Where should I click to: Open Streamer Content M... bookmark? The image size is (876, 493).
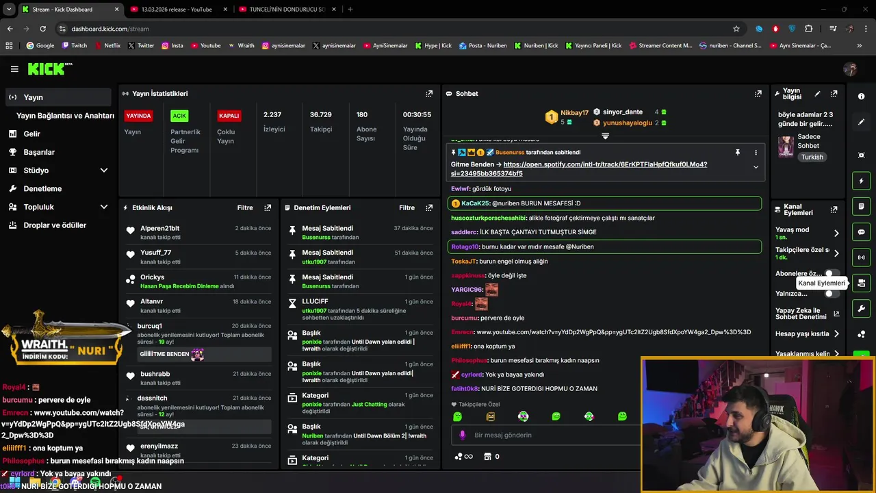pyautogui.click(x=660, y=46)
